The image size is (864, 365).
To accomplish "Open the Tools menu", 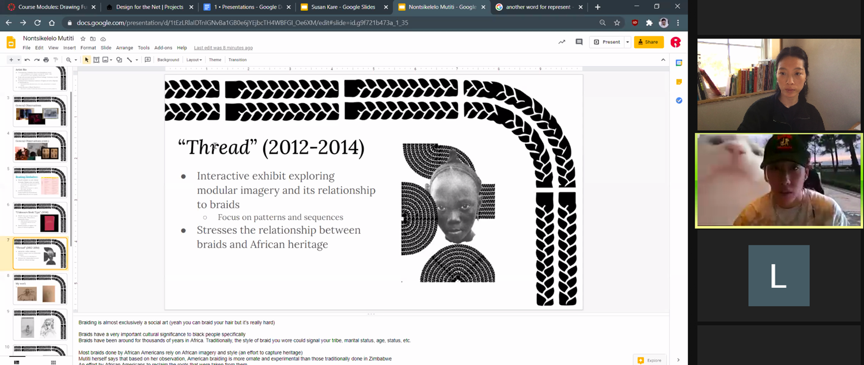I will [x=143, y=48].
